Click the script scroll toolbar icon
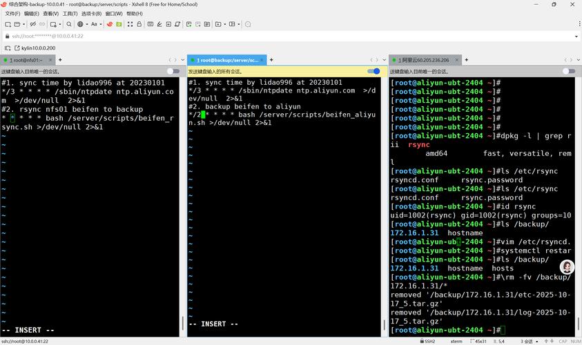Image resolution: width=582 pixels, height=345 pixels. pyautogui.click(x=177, y=24)
